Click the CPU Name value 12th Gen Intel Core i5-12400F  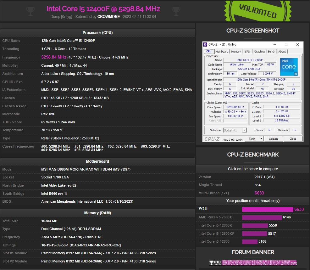pyautogui.click(x=68, y=41)
